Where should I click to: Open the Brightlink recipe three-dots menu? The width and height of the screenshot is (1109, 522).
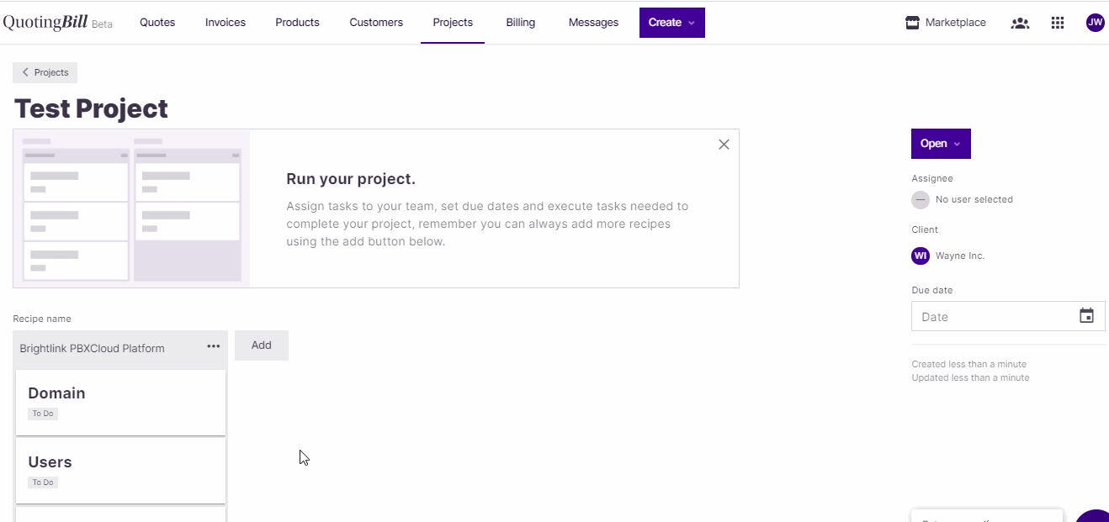[214, 346]
